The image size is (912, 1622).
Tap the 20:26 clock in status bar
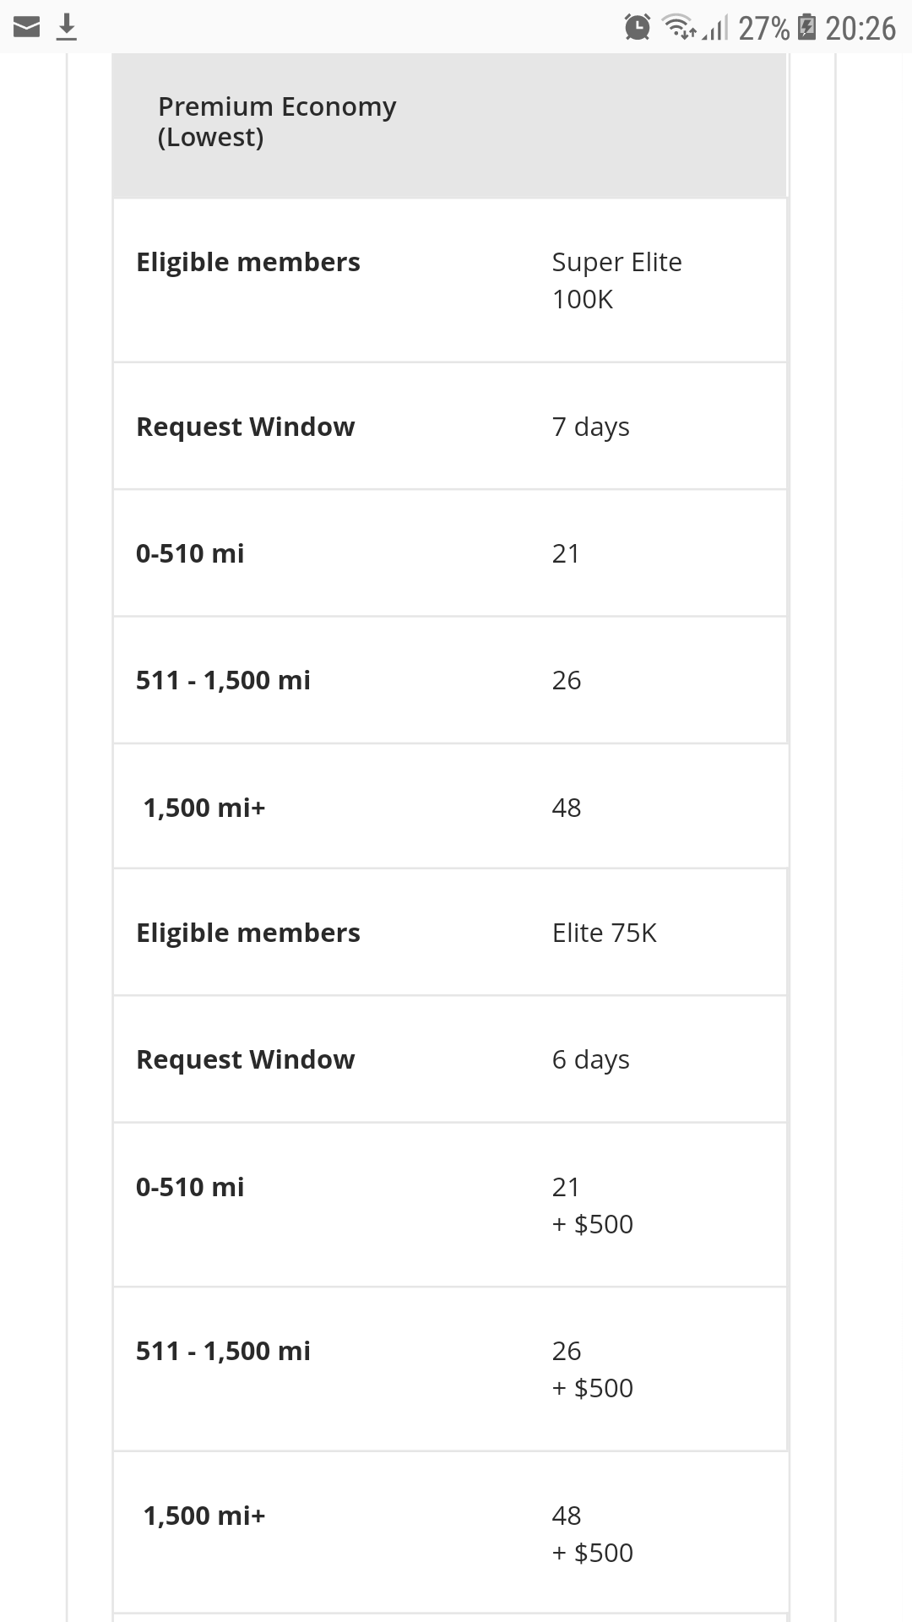[x=860, y=29]
